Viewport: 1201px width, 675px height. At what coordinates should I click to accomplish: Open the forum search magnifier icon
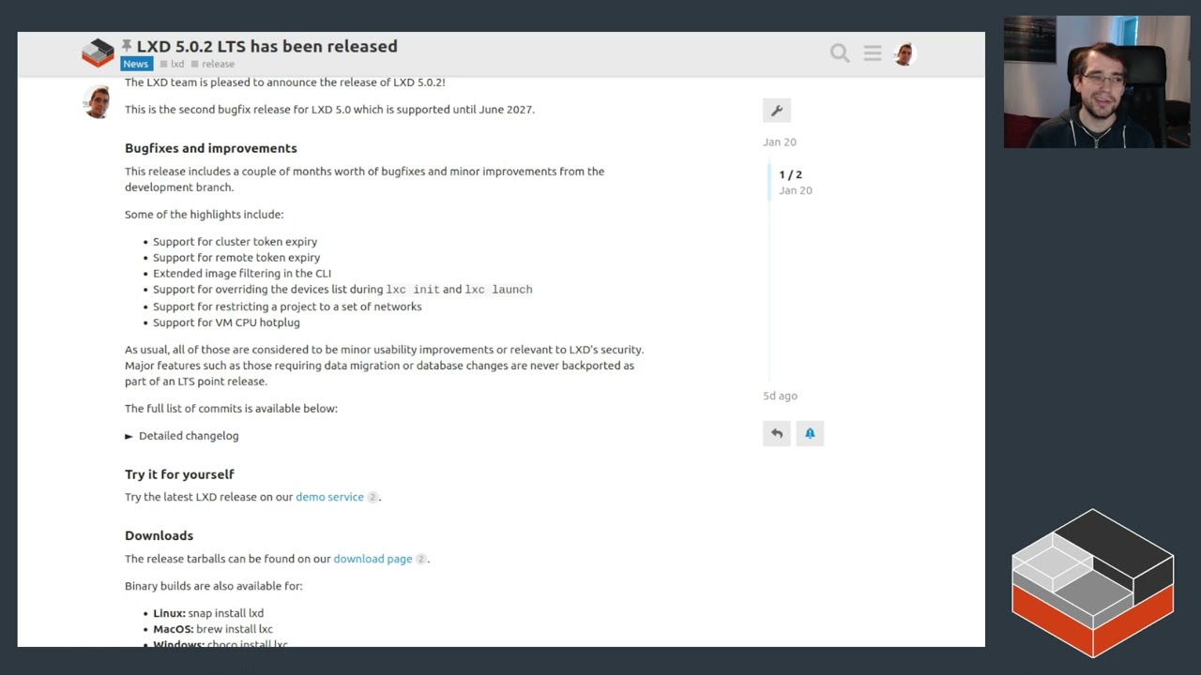point(840,53)
